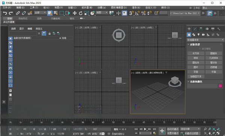The width and height of the screenshot is (225, 136).
Task: Select the Shapes category icon
Action: 194,35
